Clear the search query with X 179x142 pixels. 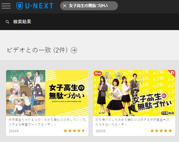pos(65,6)
